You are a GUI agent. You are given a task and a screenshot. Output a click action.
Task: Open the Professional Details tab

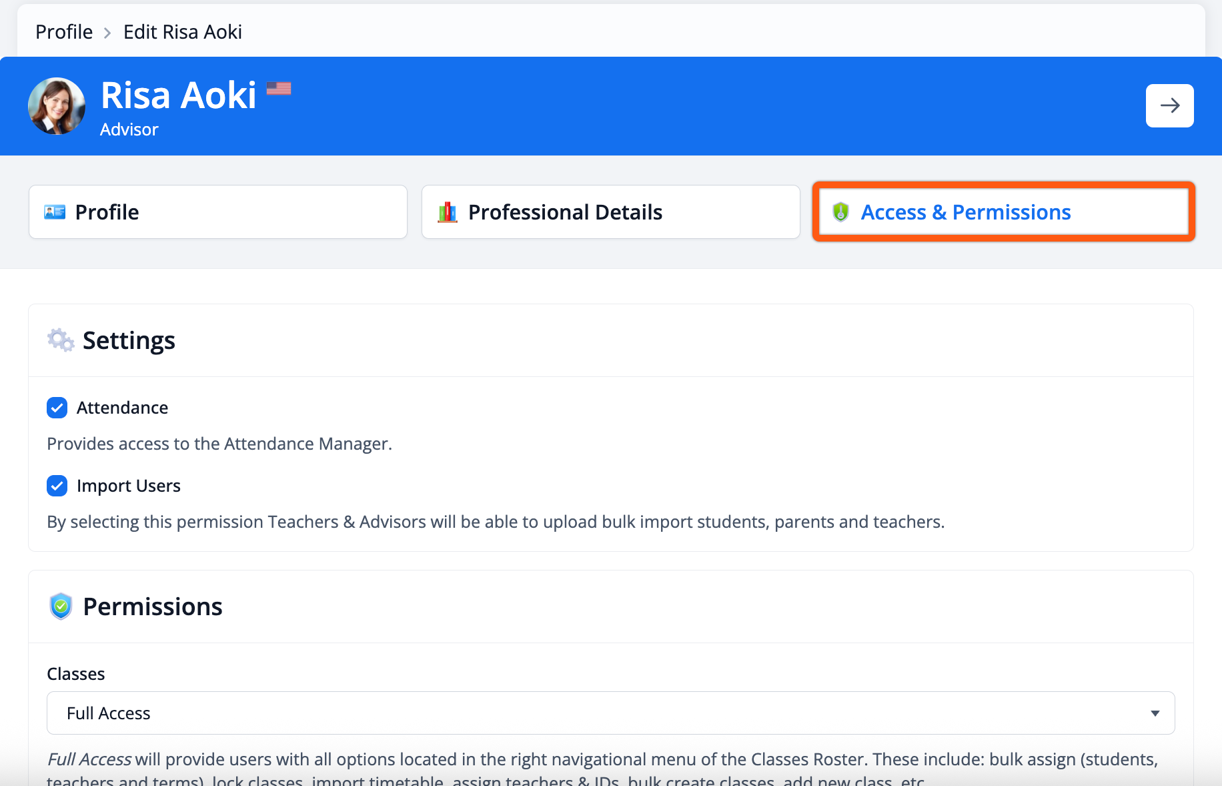(x=610, y=212)
